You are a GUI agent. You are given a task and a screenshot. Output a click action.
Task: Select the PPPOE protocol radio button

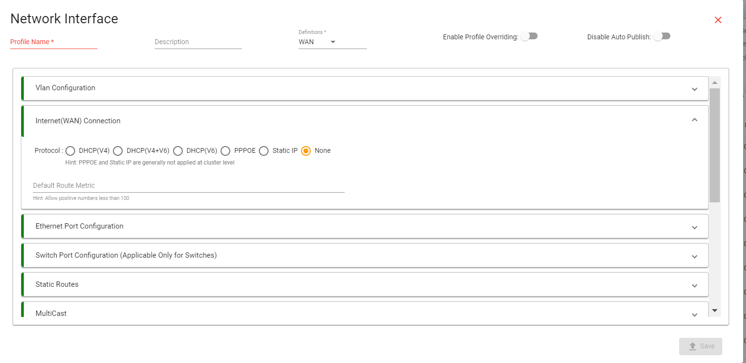(225, 151)
